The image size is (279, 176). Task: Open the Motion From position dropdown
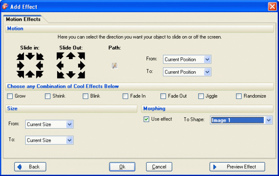click(187, 60)
